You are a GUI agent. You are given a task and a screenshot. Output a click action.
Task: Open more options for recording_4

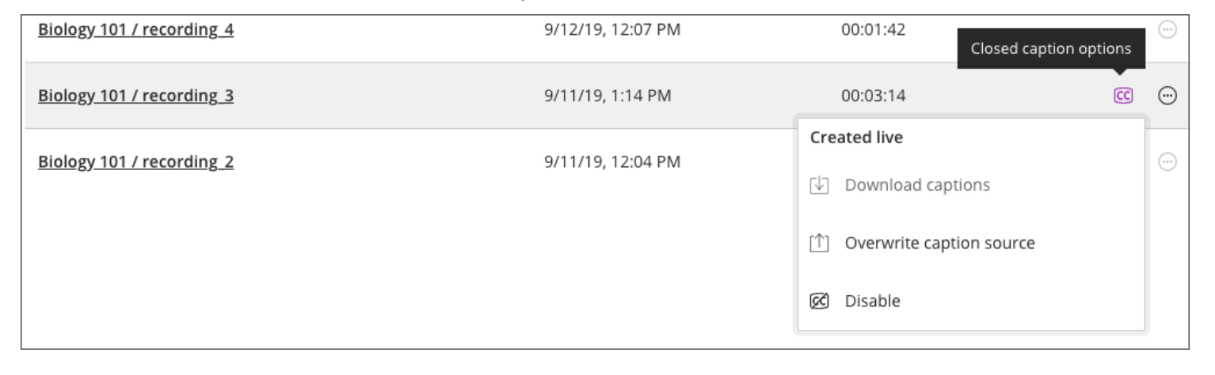point(1167,30)
